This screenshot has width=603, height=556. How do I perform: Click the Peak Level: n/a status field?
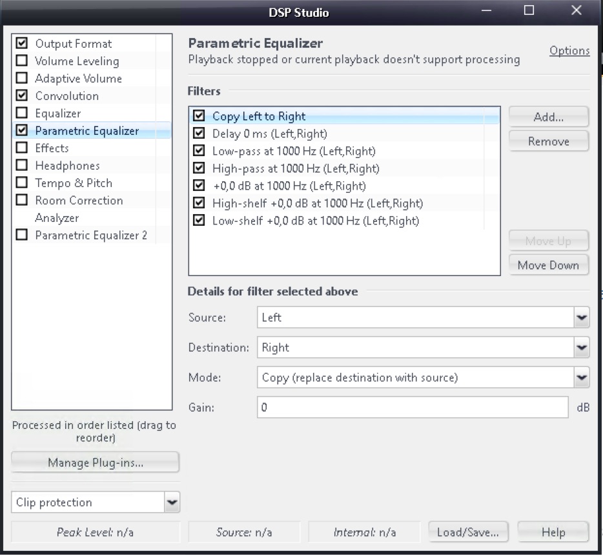96,532
